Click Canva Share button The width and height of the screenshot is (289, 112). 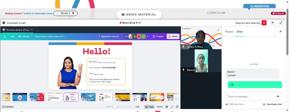coord(173,36)
